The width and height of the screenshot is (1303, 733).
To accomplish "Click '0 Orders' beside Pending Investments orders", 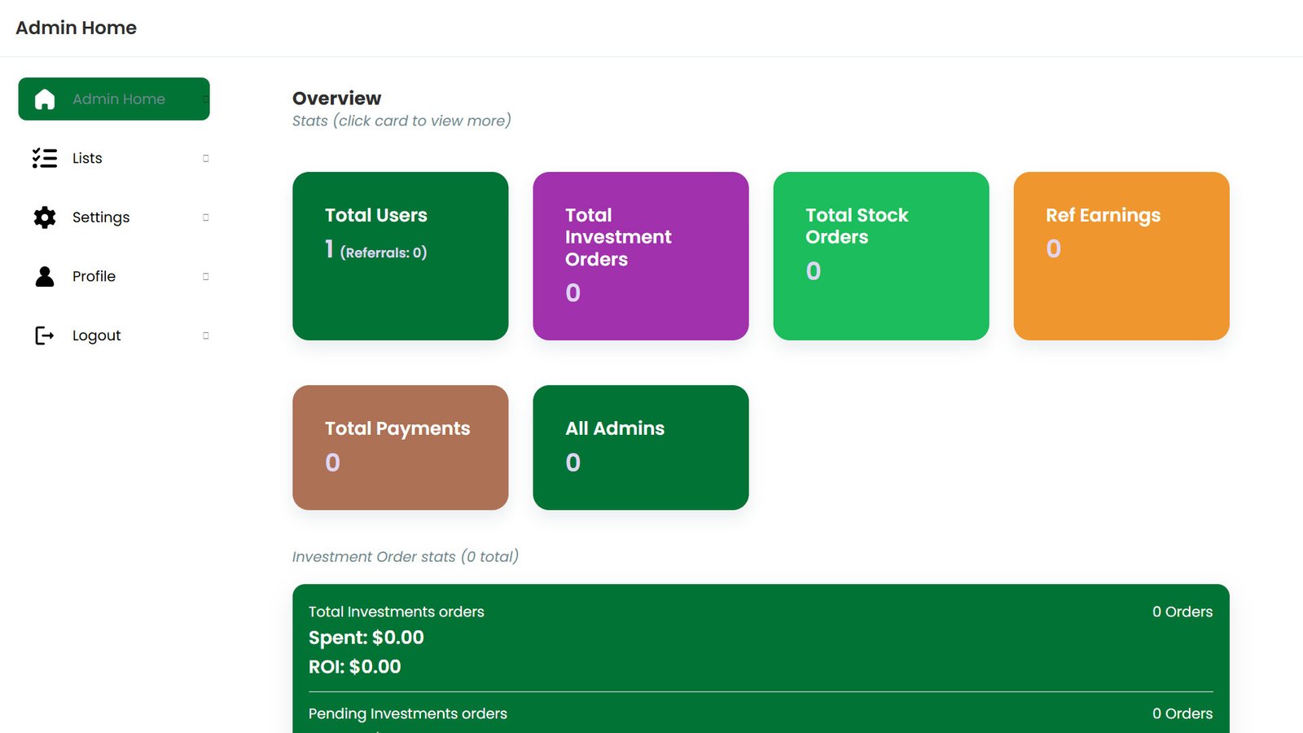I will [x=1182, y=713].
